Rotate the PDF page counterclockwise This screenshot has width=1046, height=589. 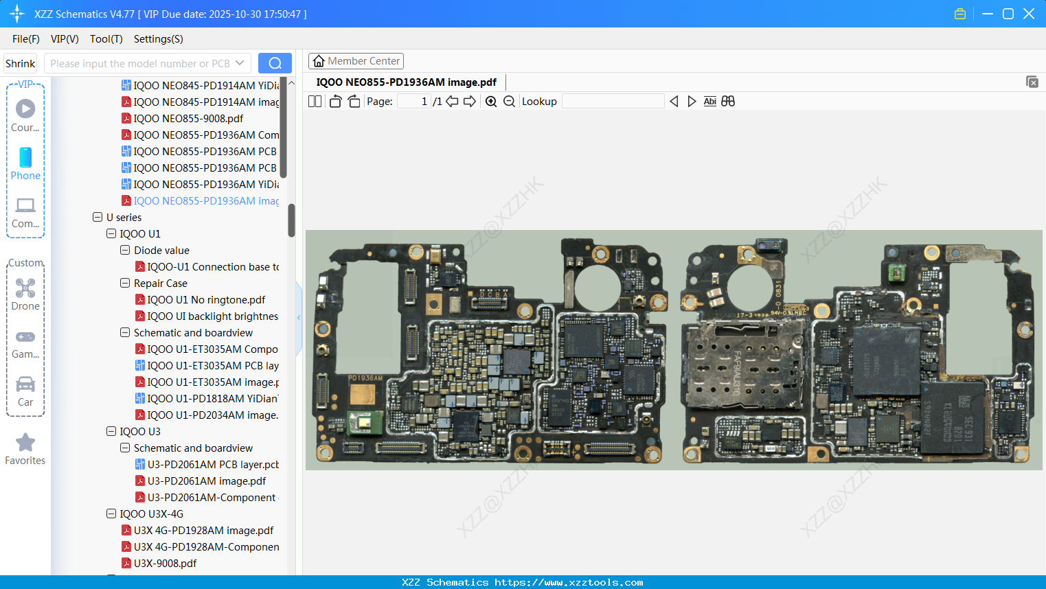point(334,101)
